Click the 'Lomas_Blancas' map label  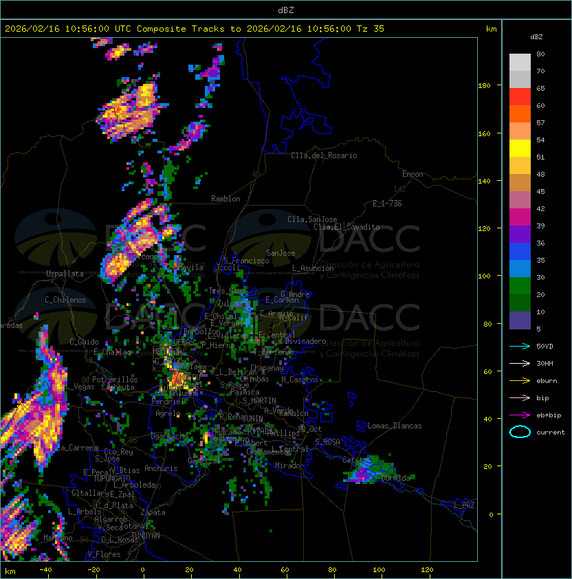tap(395, 426)
